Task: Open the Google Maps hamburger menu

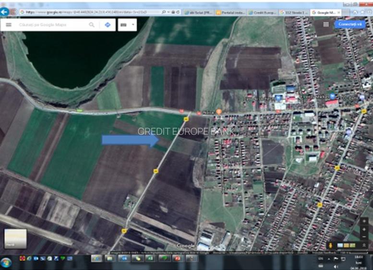Action: click(x=9, y=25)
